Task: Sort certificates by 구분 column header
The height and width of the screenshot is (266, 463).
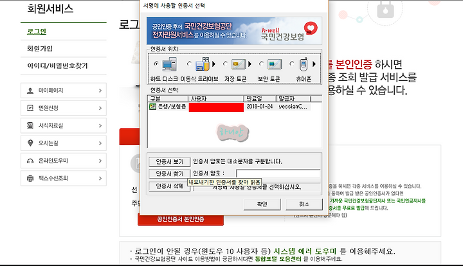Action: (x=168, y=99)
